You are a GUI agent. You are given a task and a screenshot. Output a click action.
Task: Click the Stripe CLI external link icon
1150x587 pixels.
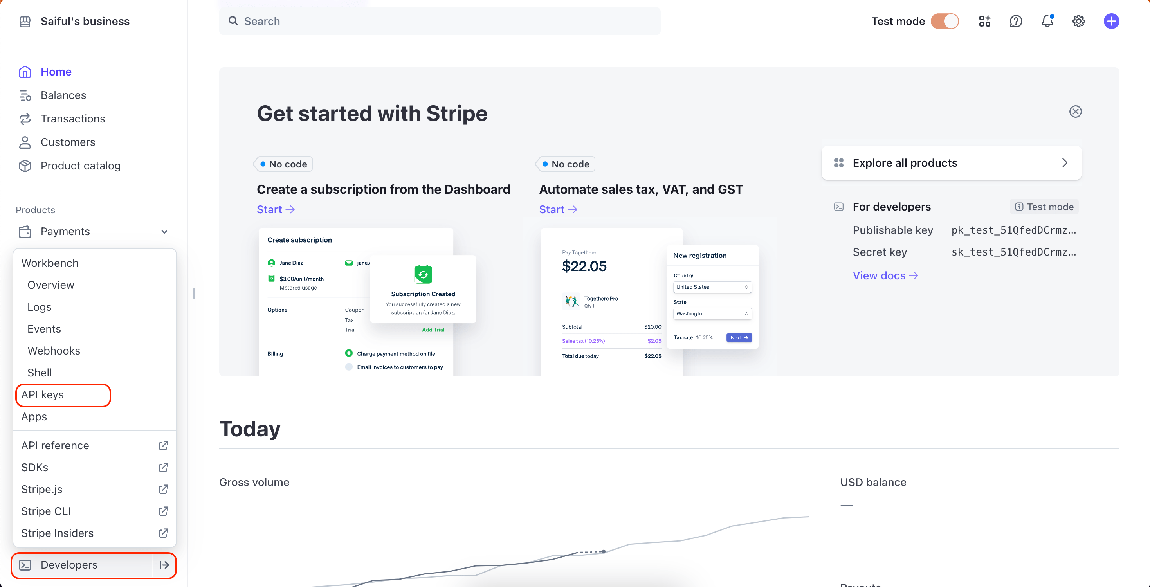pos(163,511)
